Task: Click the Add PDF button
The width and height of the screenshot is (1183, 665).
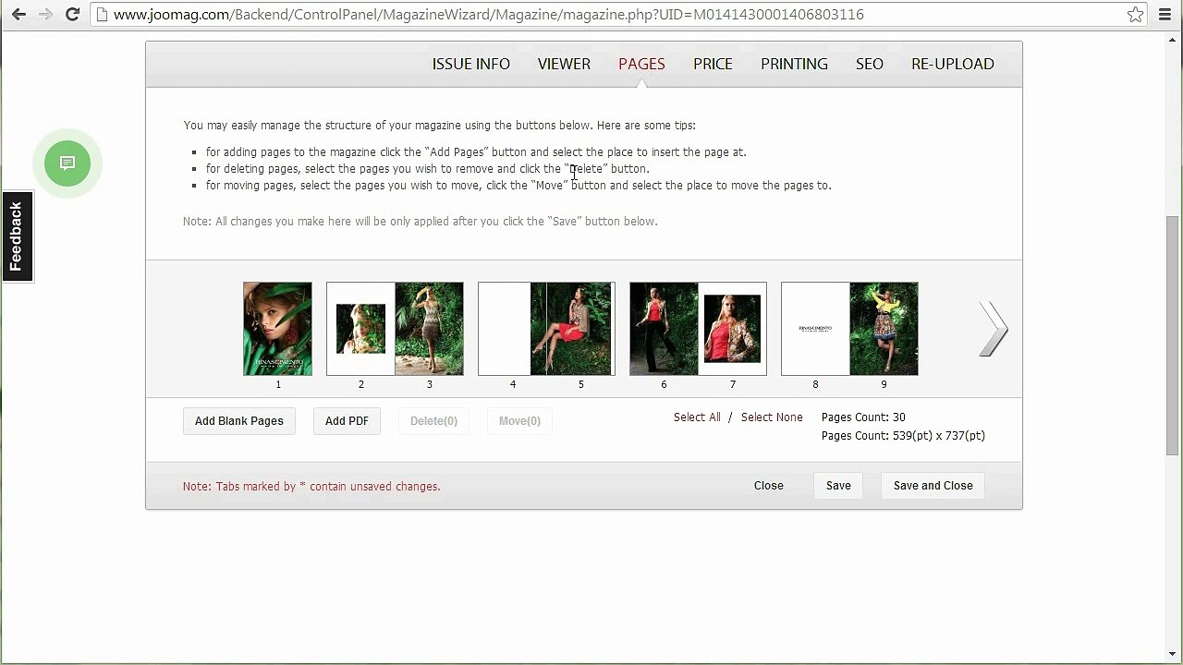Action: point(347,421)
